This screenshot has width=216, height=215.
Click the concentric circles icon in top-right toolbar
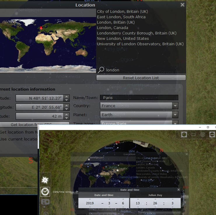point(203,134)
